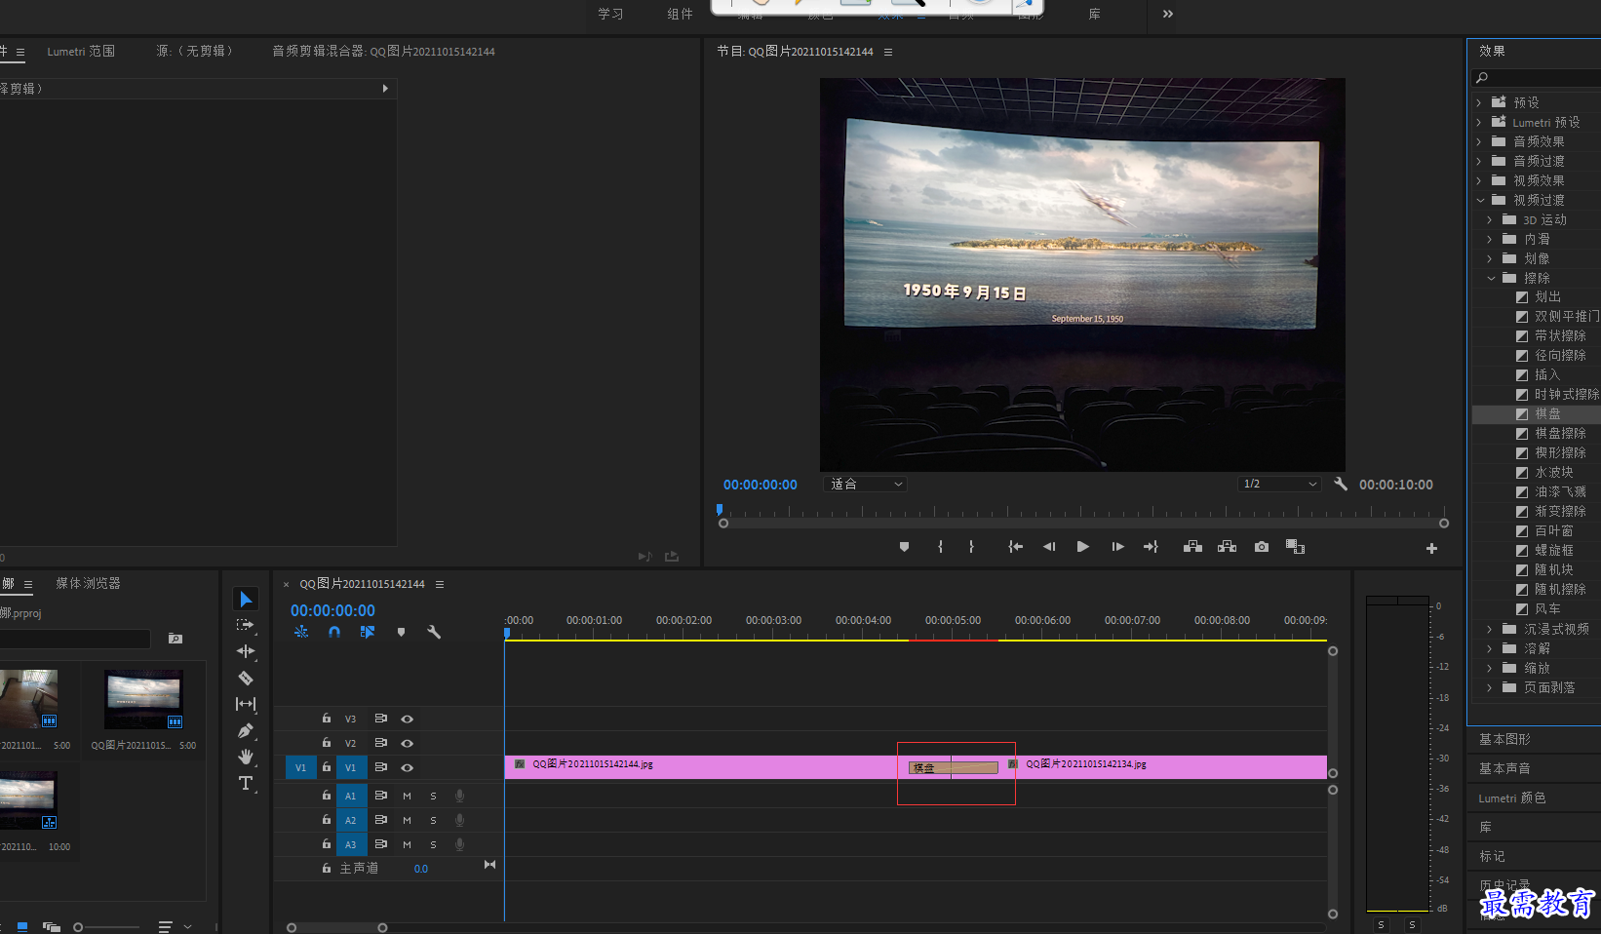1601x934 pixels.
Task: Click the Lift button
Action: coord(1192,547)
